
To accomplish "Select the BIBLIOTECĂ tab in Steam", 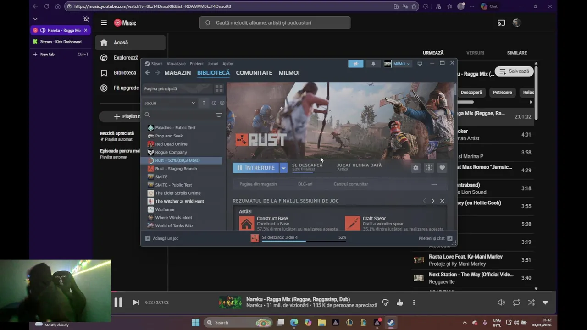I will click(213, 72).
